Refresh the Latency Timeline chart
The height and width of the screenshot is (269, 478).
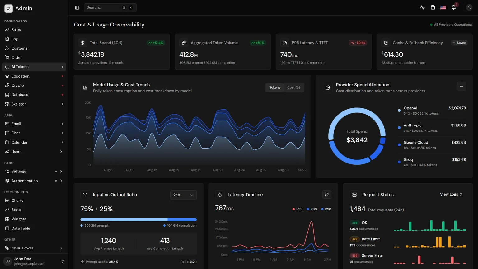click(x=327, y=195)
